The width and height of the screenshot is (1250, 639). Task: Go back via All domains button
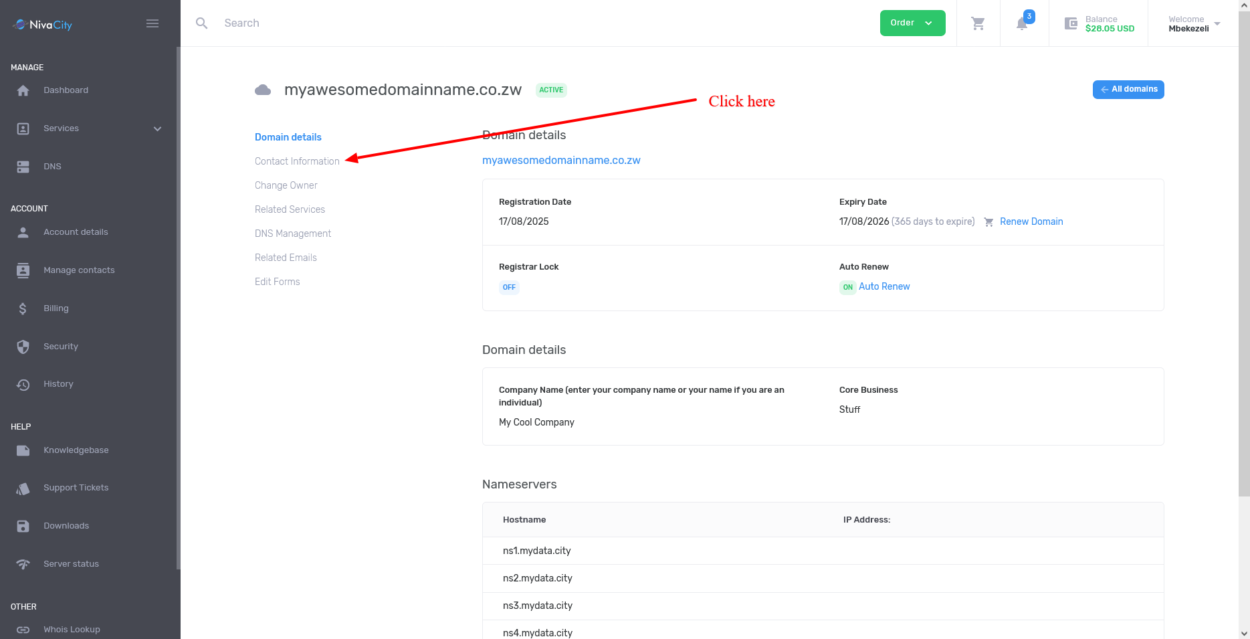tap(1128, 90)
